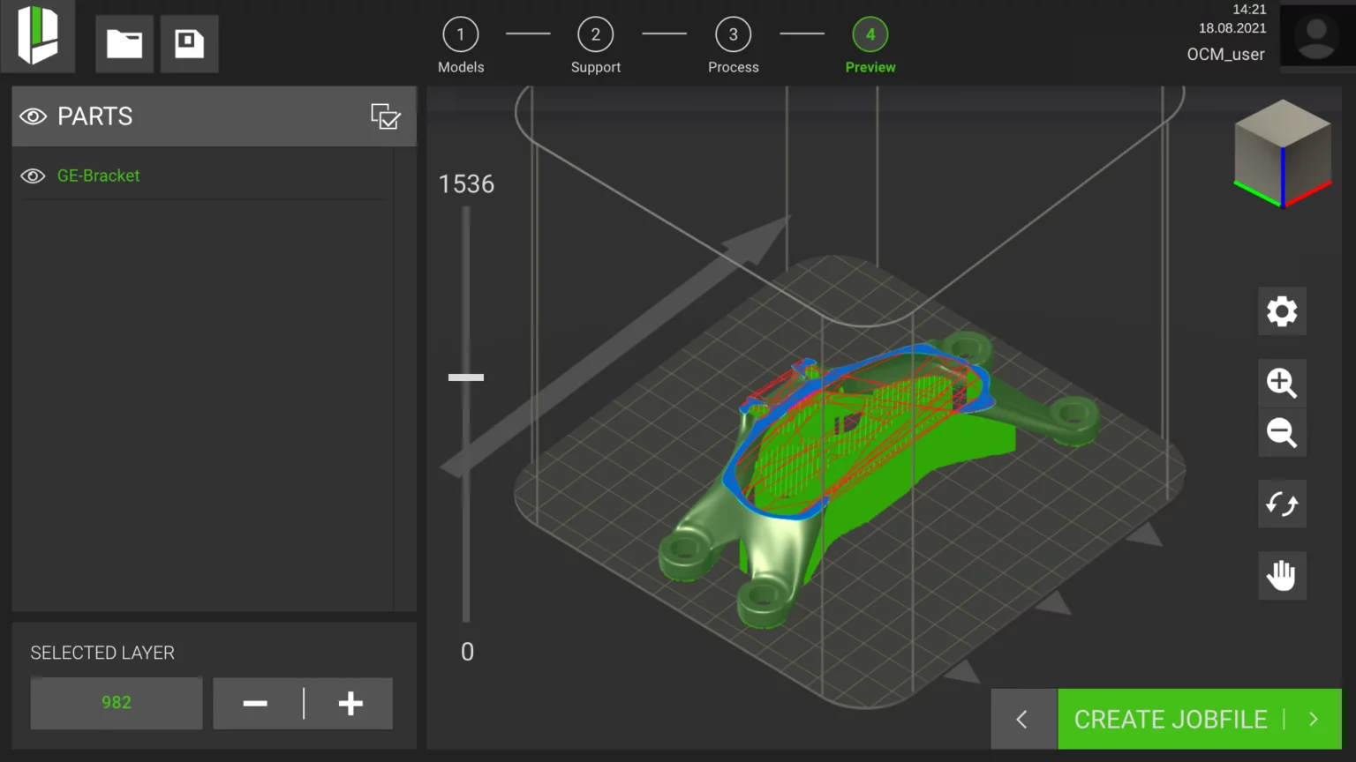Switch to the Models step
Viewport: 1356px width, 762px height.
tap(460, 34)
